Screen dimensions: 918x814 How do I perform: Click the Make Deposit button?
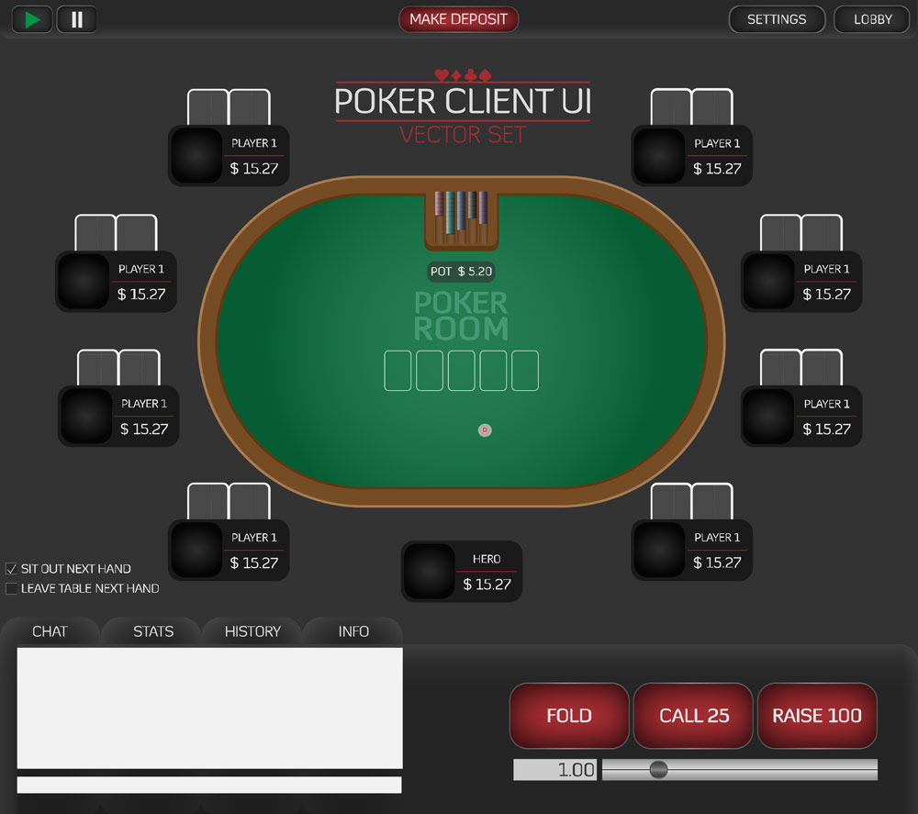pos(458,19)
